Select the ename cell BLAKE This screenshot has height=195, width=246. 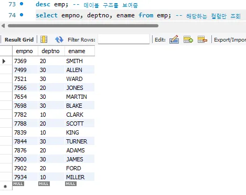point(80,106)
